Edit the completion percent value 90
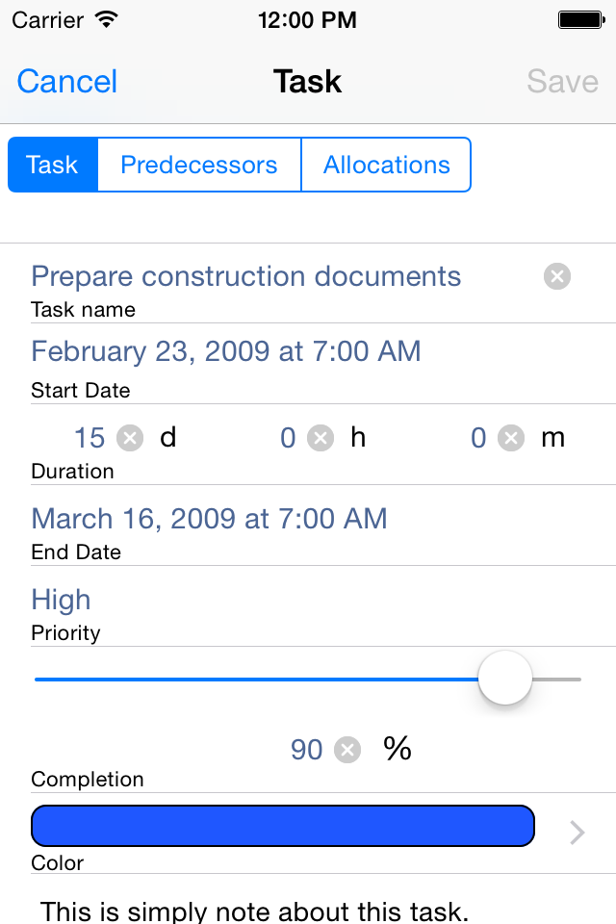The image size is (616, 924). pyautogui.click(x=307, y=750)
